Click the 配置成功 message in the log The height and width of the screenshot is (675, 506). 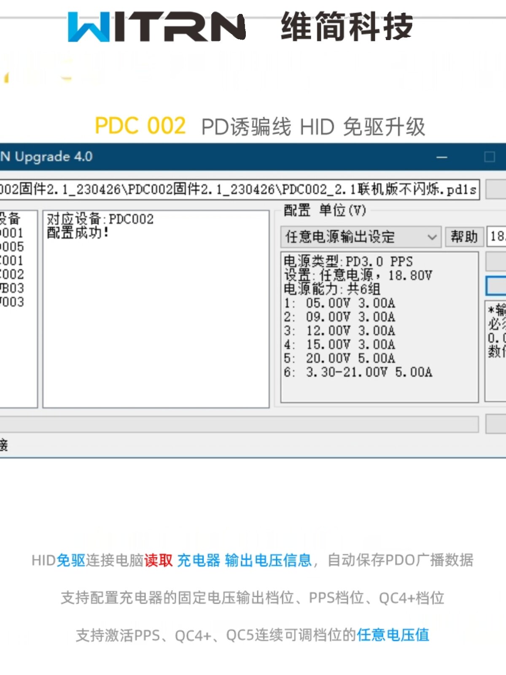pos(78,232)
